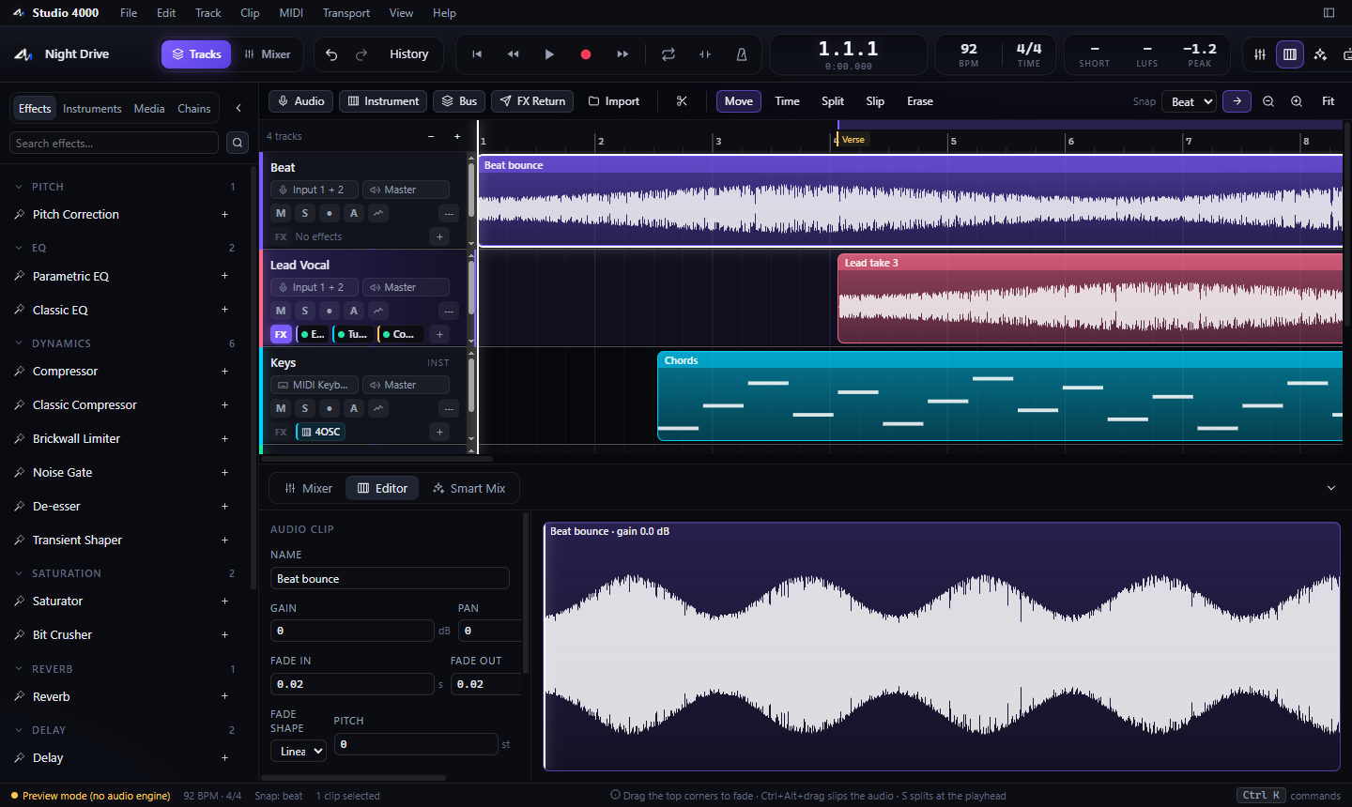Switch to the Chains tab
This screenshot has width=1352, height=807.
tap(194, 109)
